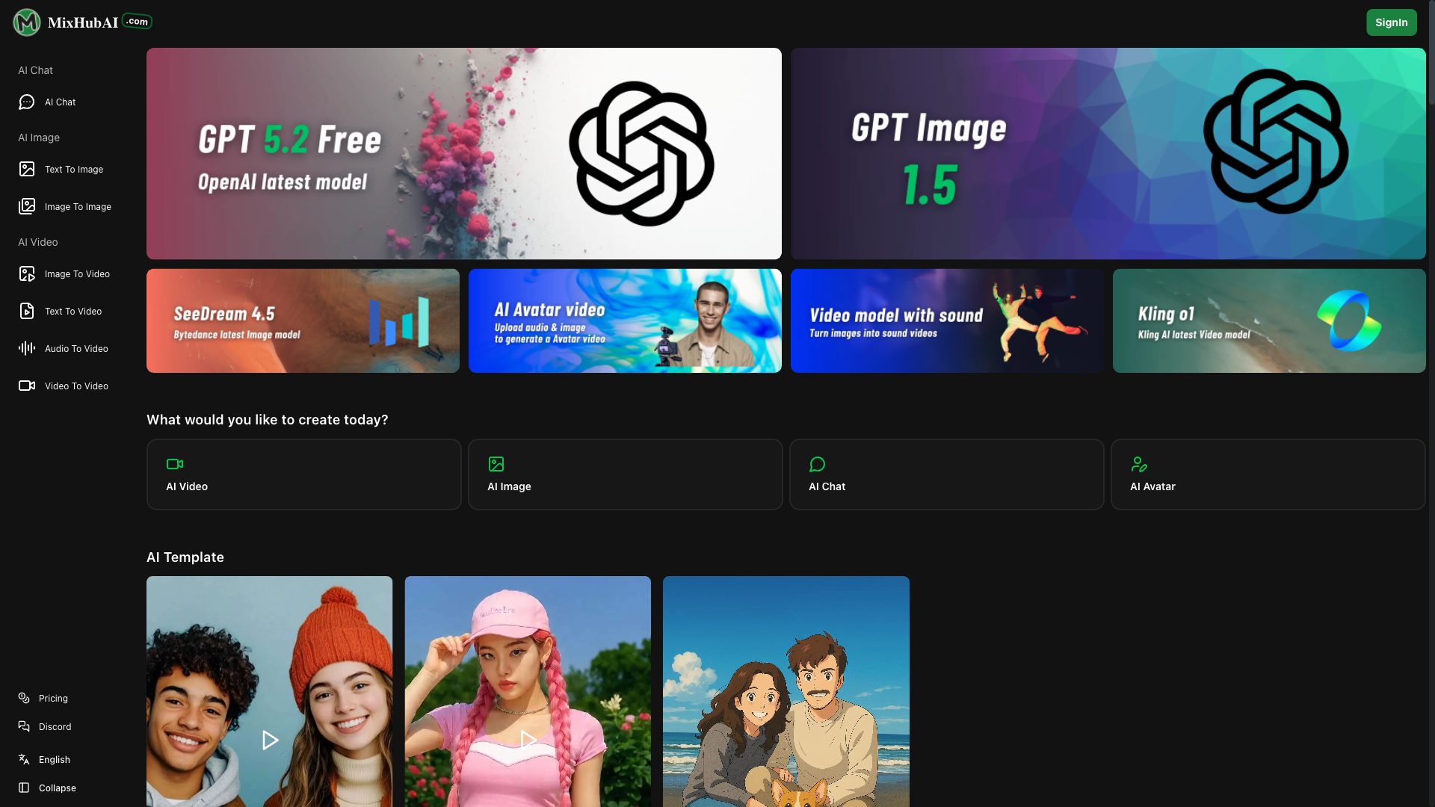The height and width of the screenshot is (807, 1435).
Task: Select the AI Avatar creation card
Action: tap(1268, 474)
